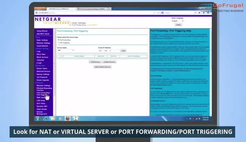This screenshot has width=246, height=142.
Task: Open Dynamic DNS in sidebar
Action: (x=42, y=106)
